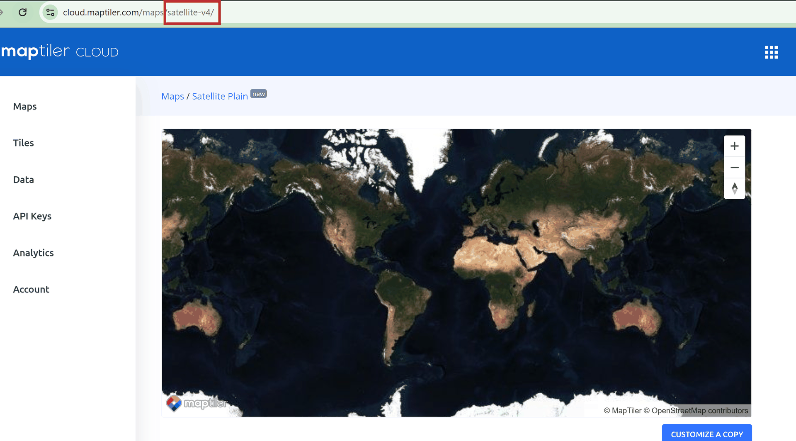
Task: Open the API Keys page
Action: (x=32, y=216)
